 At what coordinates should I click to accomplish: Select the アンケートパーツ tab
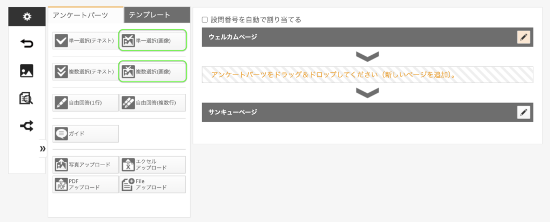[x=84, y=15]
